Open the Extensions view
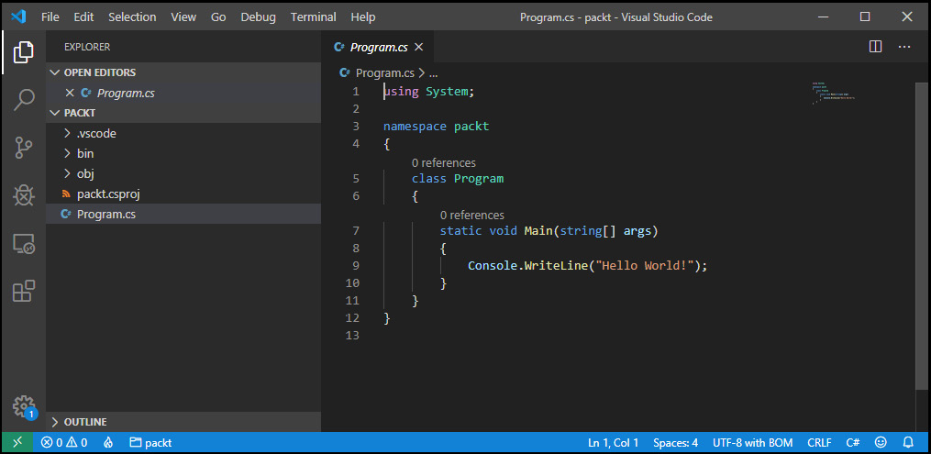The height and width of the screenshot is (454, 931). coord(24,292)
